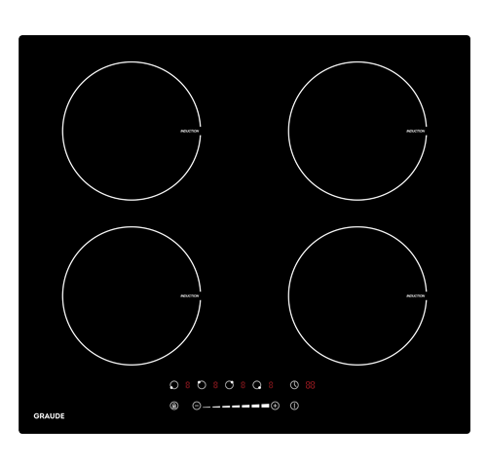Tap the middle of the power-level slider
Screen dimensions: 487x468
click(236, 406)
